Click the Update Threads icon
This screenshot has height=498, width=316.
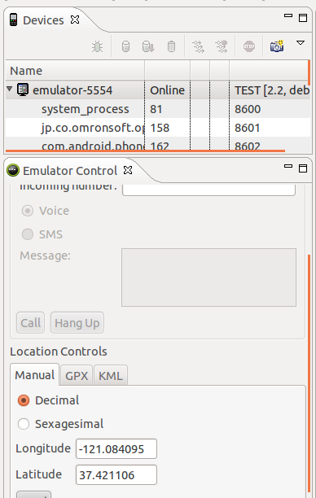pos(199,46)
